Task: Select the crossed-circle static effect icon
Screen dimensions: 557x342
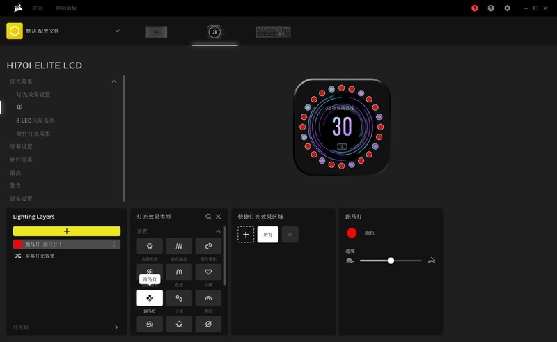Action: pos(208,324)
